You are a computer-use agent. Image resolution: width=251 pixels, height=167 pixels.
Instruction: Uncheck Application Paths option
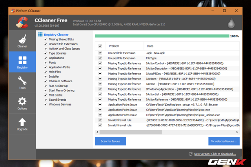(x=45, y=67)
